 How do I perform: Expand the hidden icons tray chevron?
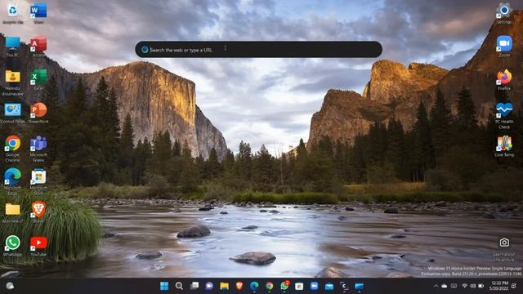436,286
